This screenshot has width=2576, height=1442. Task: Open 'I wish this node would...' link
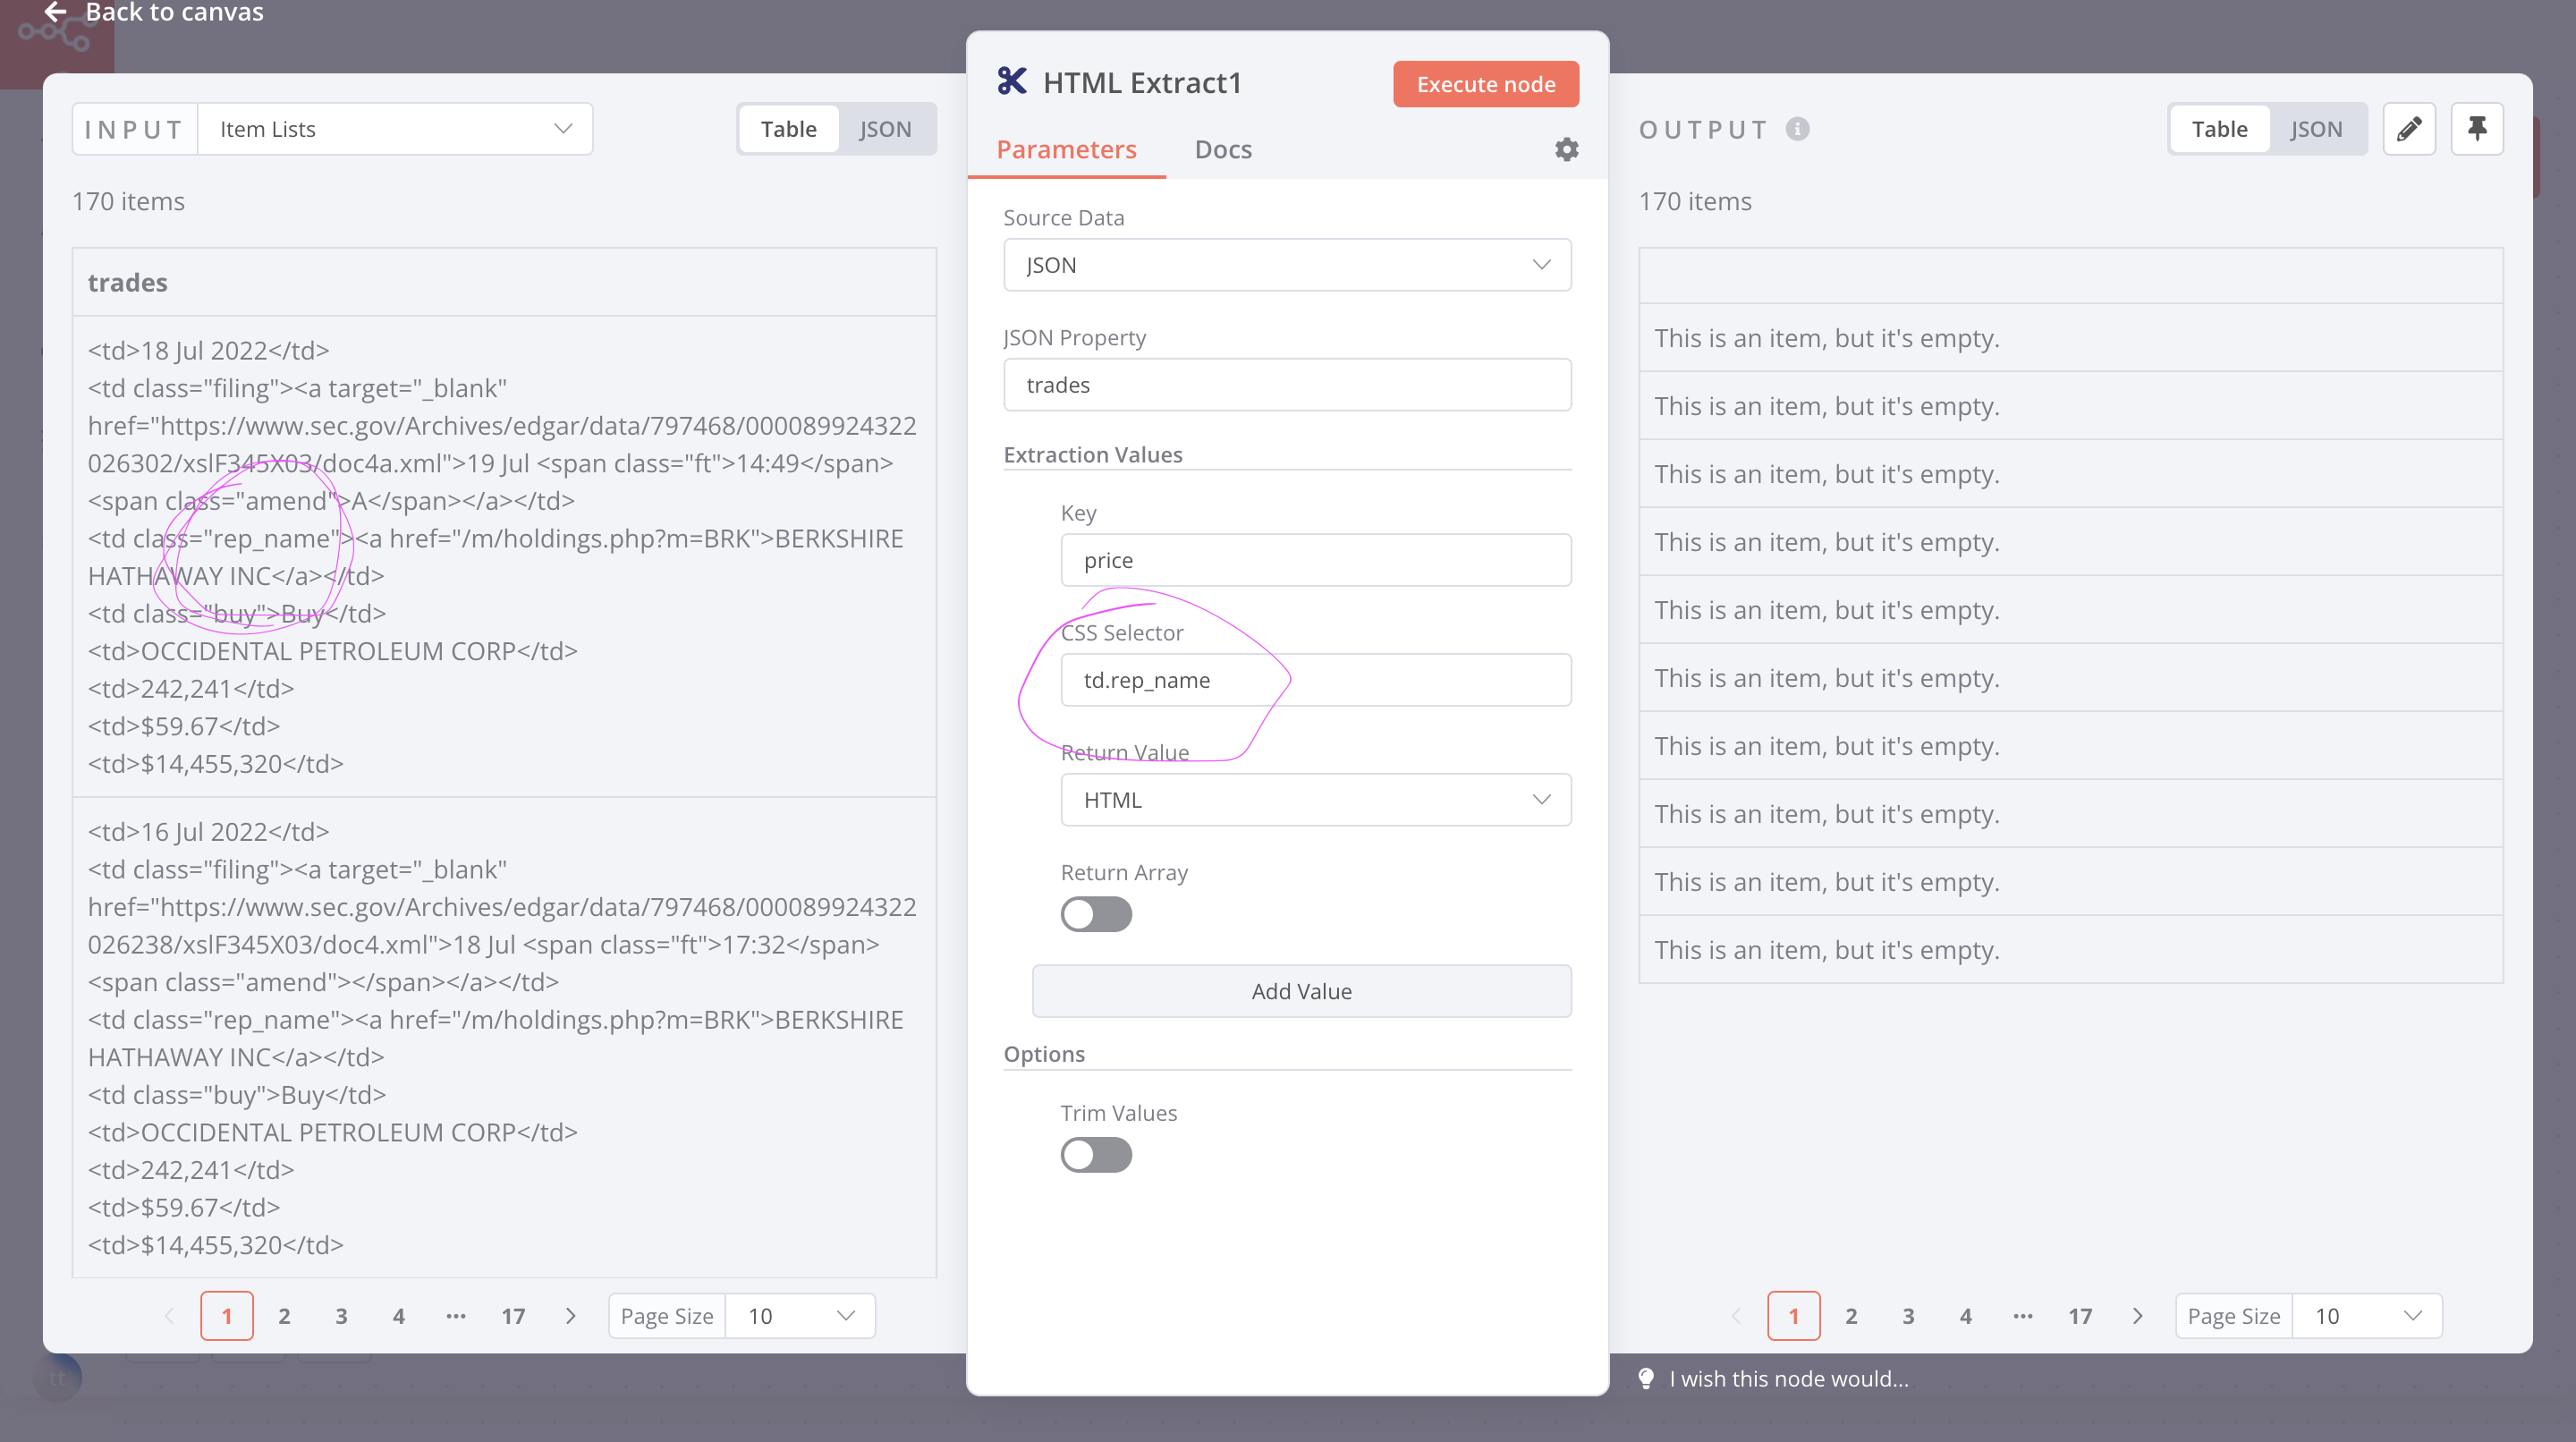(x=1788, y=1378)
